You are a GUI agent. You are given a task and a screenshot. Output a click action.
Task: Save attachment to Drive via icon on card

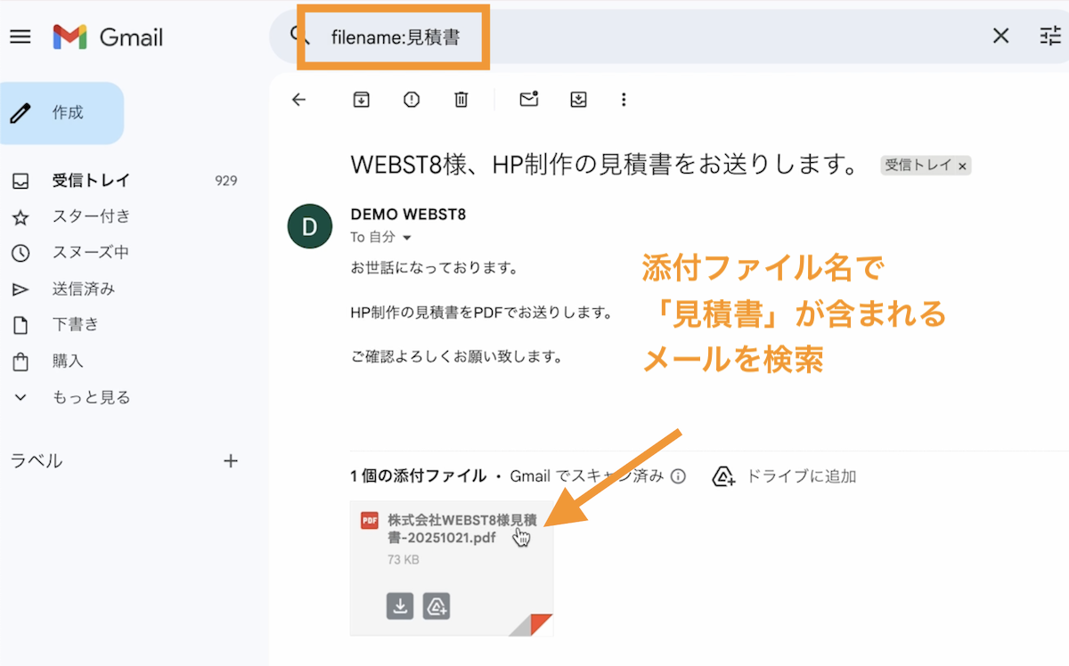(x=437, y=606)
